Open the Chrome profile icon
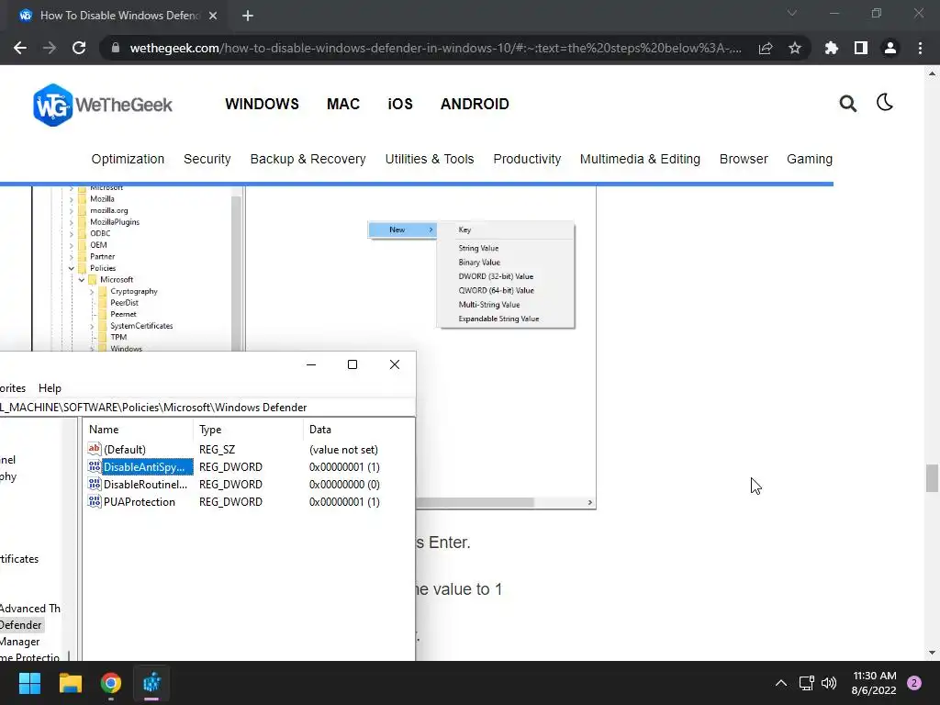Viewport: 940px width, 705px height. pyautogui.click(x=890, y=48)
